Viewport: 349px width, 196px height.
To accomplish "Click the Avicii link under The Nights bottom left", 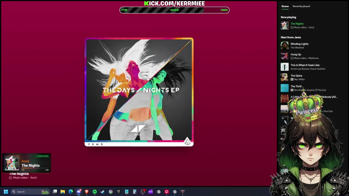I will coord(33,178).
